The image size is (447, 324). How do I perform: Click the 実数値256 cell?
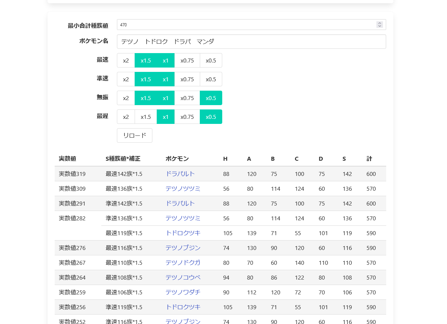pos(78,307)
